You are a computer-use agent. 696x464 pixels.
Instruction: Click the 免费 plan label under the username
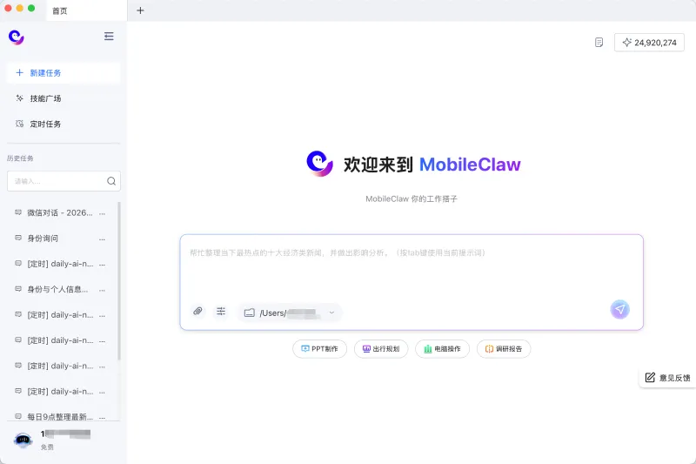47,447
